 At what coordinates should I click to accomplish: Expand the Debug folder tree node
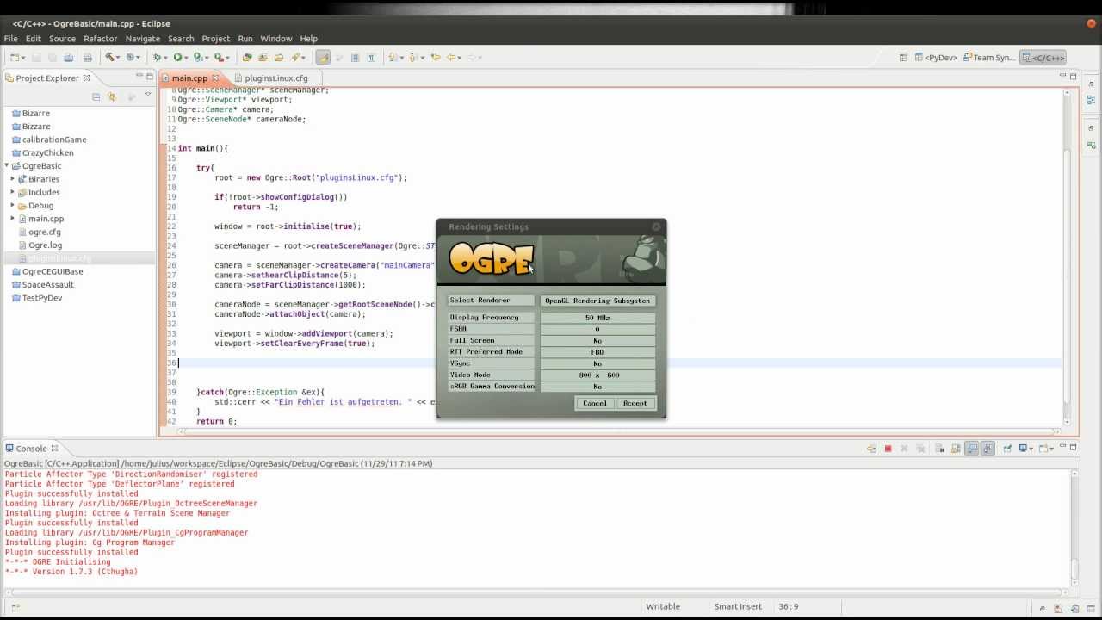13,205
